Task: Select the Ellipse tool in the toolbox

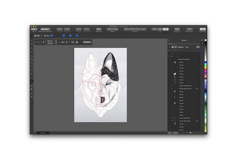Action: (x=32, y=67)
